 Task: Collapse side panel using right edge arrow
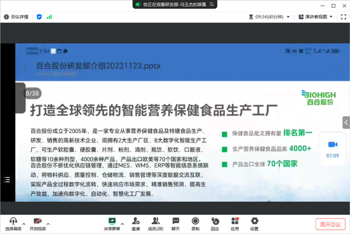(x=346, y=122)
